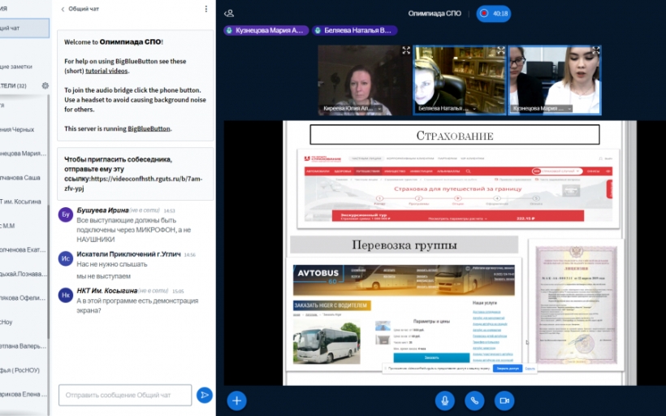Leave audio with the phone button
Viewport: 666px width, 416px height.
[x=474, y=401]
